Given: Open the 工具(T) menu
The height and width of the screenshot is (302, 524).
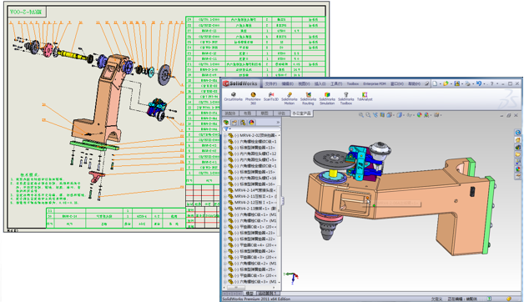Looking at the screenshot, I should (336, 84).
